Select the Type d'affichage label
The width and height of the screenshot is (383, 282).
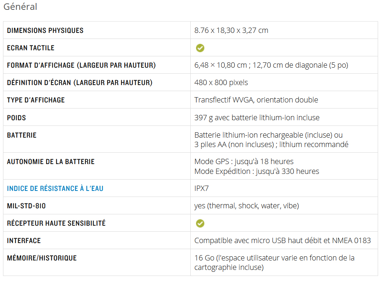(36, 100)
